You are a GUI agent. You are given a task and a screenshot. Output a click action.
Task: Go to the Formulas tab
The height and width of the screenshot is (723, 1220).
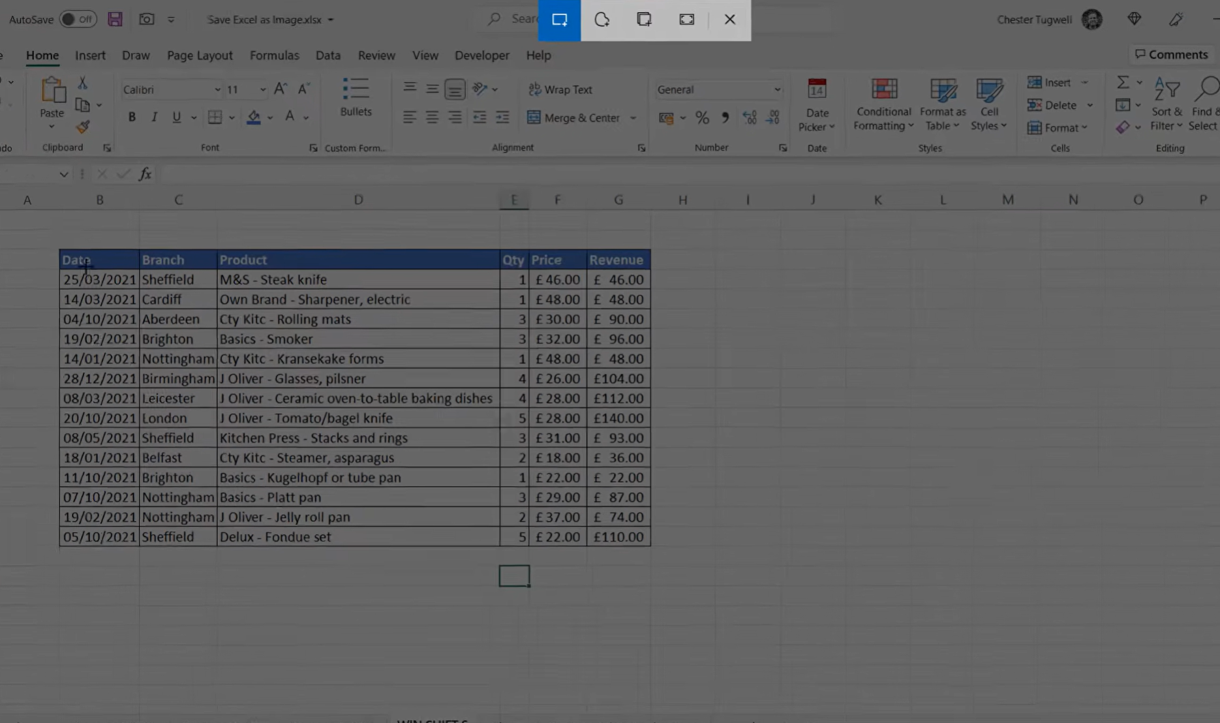pos(274,55)
